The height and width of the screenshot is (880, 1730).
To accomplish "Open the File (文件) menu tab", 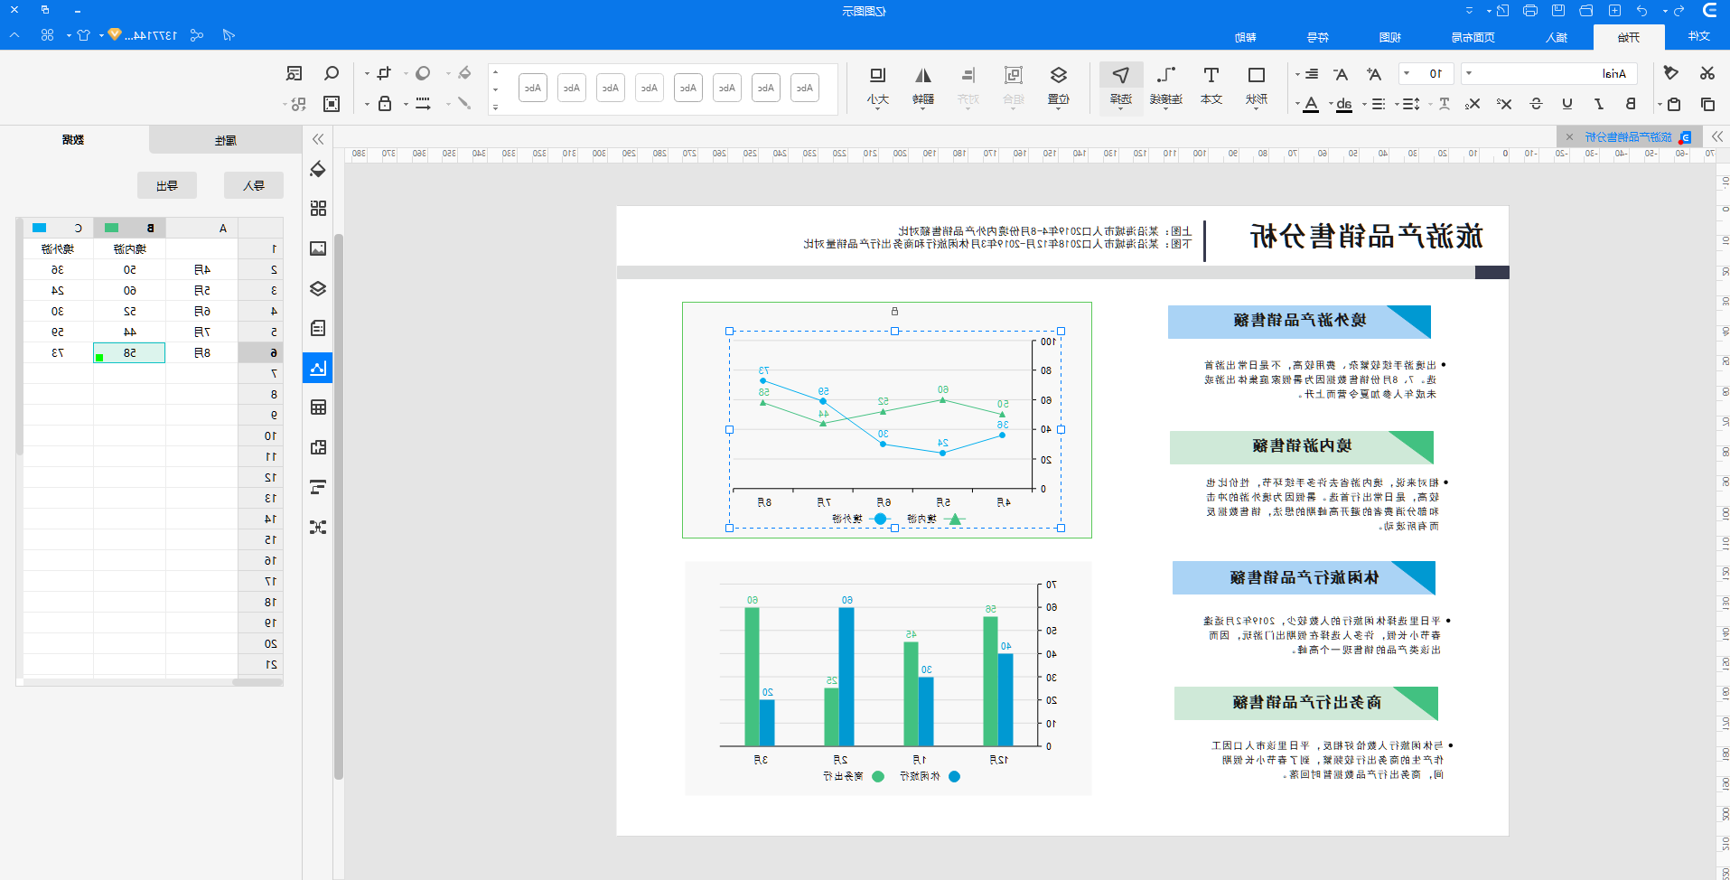I will click(1699, 36).
